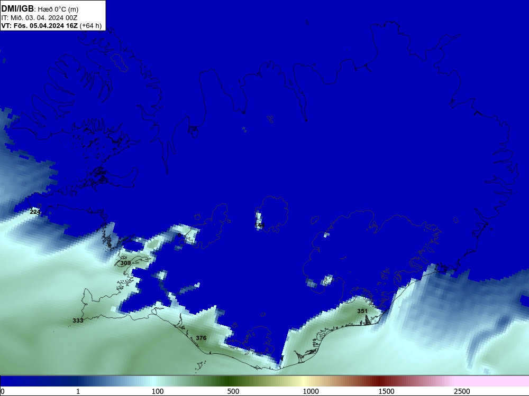The height and width of the screenshot is (396, 529).
Task: Click the 1 label under the color scale
Action: [78, 391]
